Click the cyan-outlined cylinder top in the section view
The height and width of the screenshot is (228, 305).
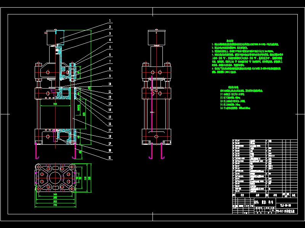60,37
